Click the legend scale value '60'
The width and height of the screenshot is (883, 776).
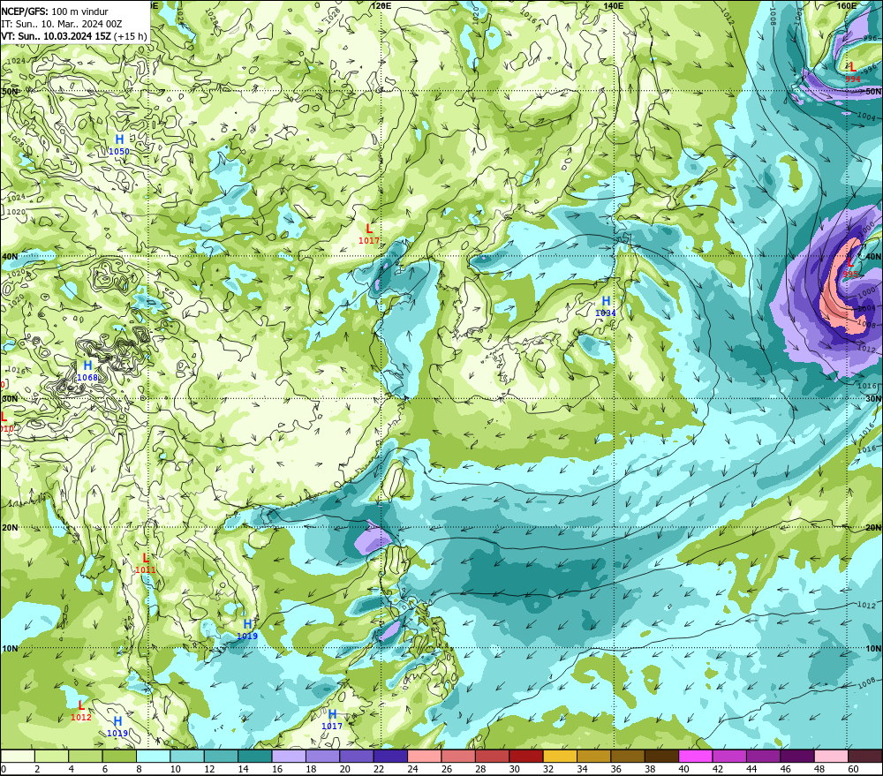853,769
